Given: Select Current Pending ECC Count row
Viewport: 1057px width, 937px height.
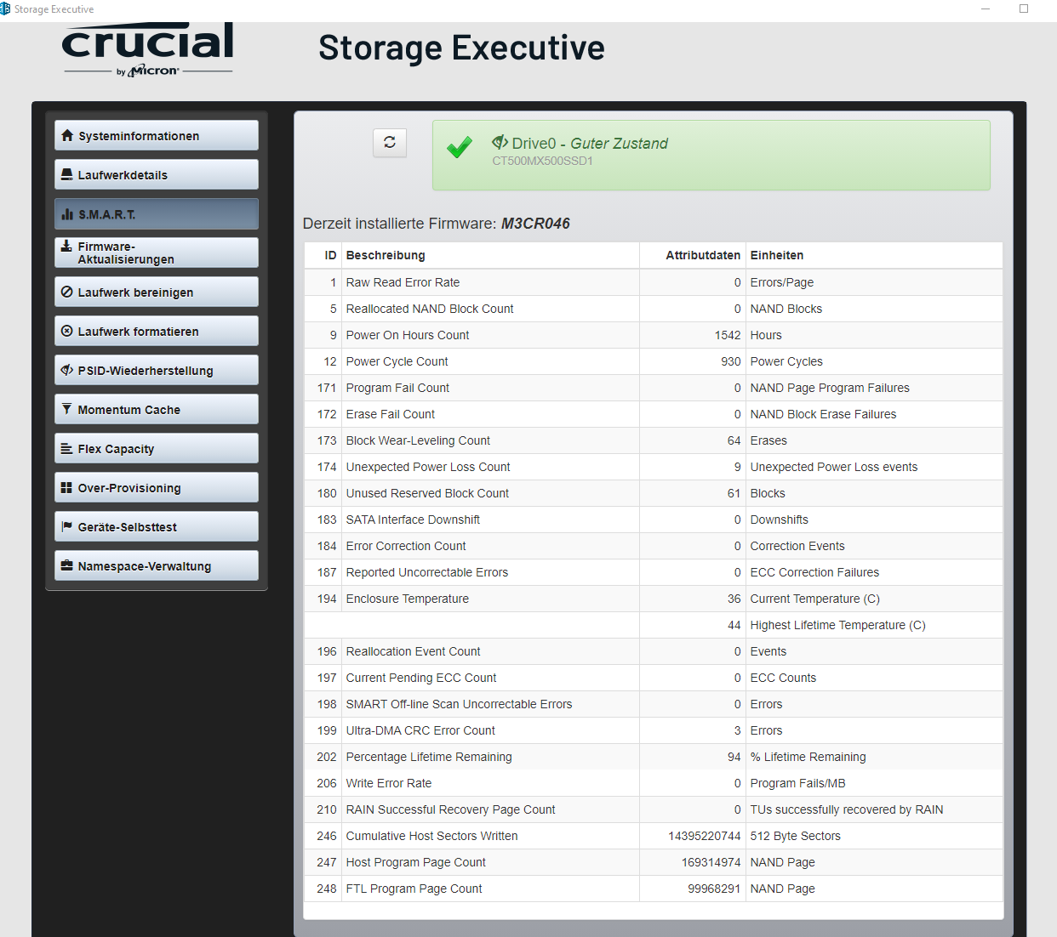Looking at the screenshot, I should tap(654, 678).
